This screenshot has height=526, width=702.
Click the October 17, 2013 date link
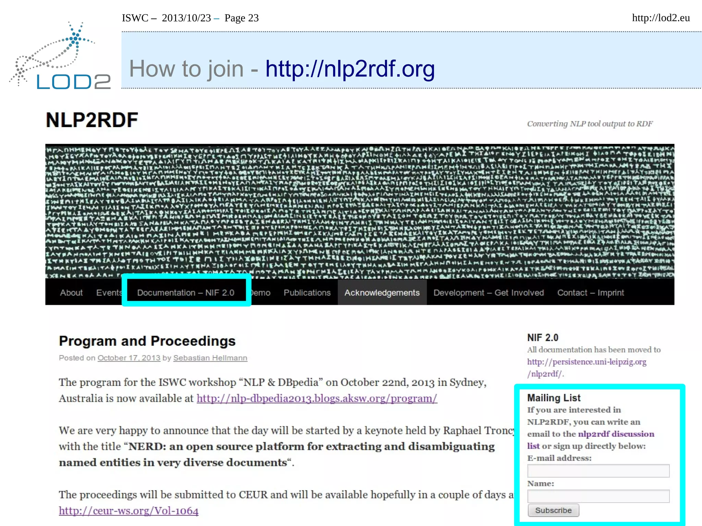tap(129, 358)
